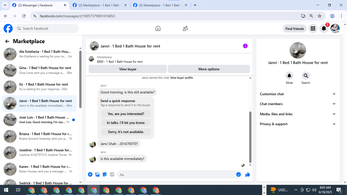The width and height of the screenshot is (347, 195).
Task: Mute this Janvi conversation
Action: pyautogui.click(x=289, y=76)
